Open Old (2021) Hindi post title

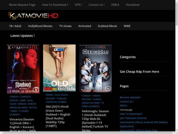point(58,116)
